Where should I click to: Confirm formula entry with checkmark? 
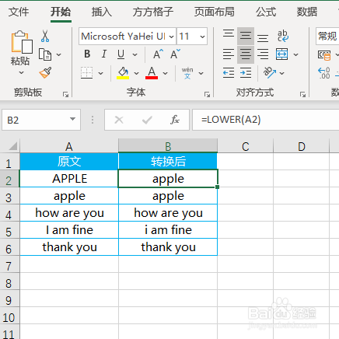[x=147, y=120]
